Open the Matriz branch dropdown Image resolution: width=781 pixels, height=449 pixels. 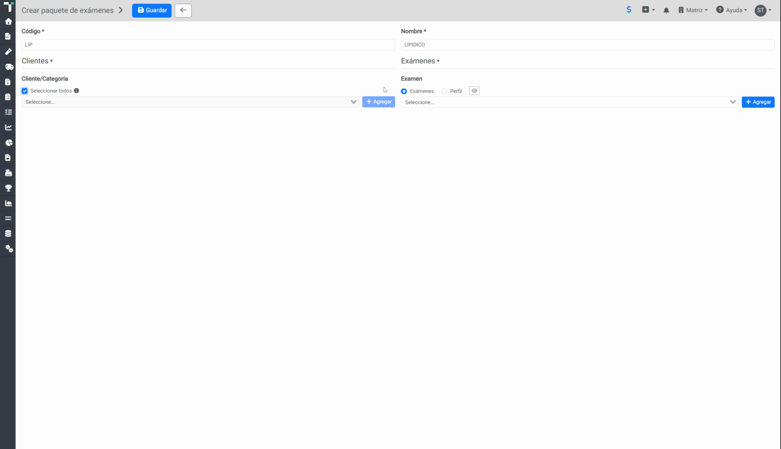click(x=693, y=10)
